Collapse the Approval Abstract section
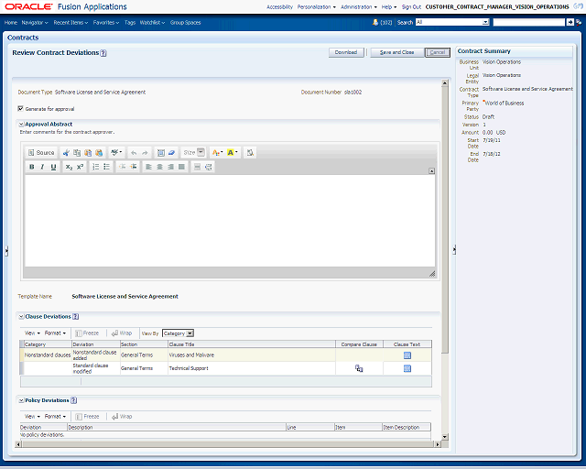The height and width of the screenshot is (469, 586). 21,125
